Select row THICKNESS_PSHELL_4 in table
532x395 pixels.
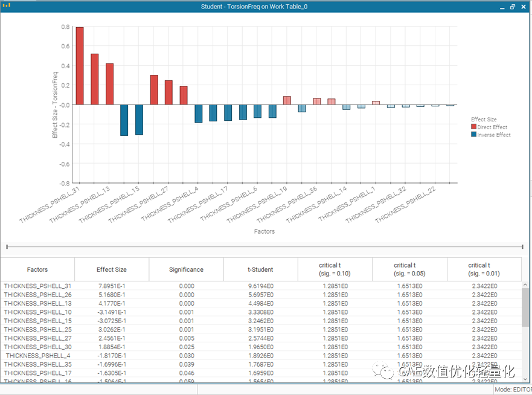(x=261, y=356)
